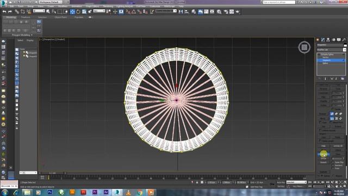Open the Curve Editor icon
The height and width of the screenshot is (196, 348).
click(x=206, y=11)
